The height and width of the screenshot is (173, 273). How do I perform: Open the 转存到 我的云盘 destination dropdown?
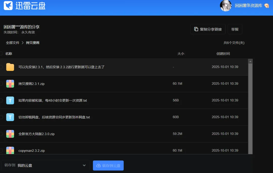click(x=45, y=165)
